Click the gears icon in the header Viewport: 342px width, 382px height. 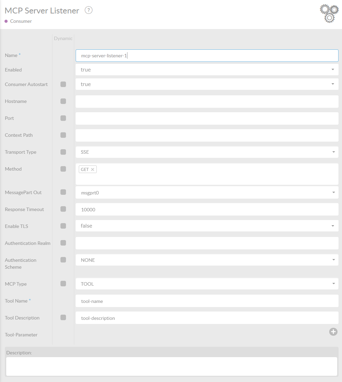[329, 13]
